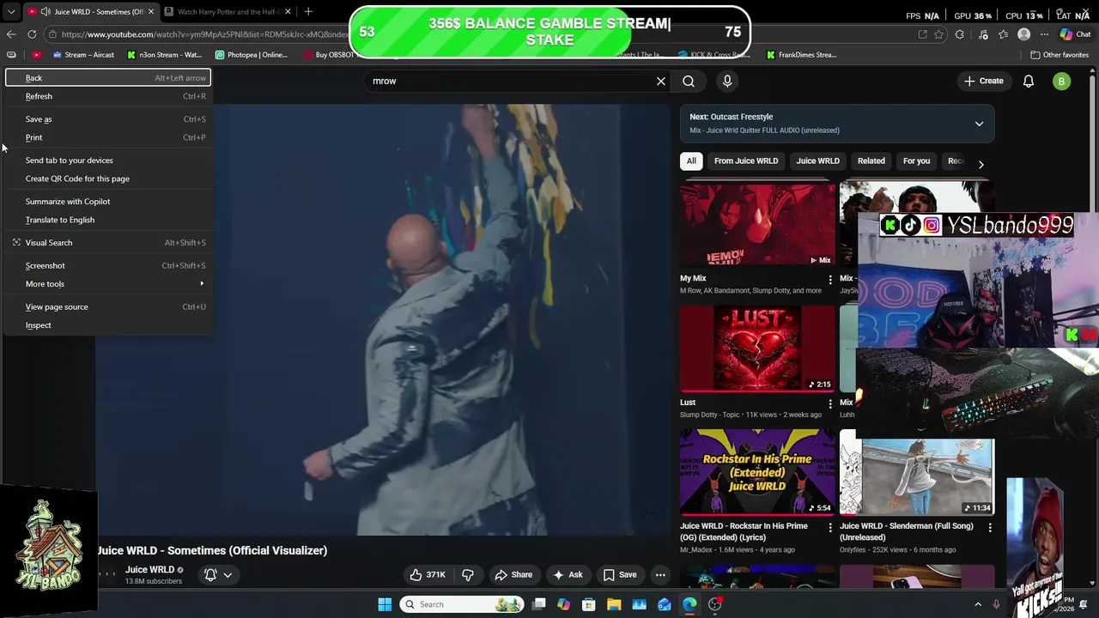Dislike the Sometimes video
Viewport: 1099px width, 618px height.
tap(468, 575)
